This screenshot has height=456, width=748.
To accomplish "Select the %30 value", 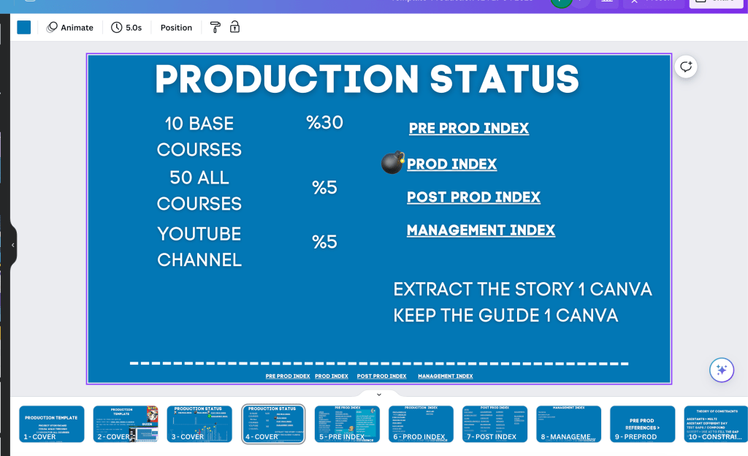I will [x=324, y=123].
